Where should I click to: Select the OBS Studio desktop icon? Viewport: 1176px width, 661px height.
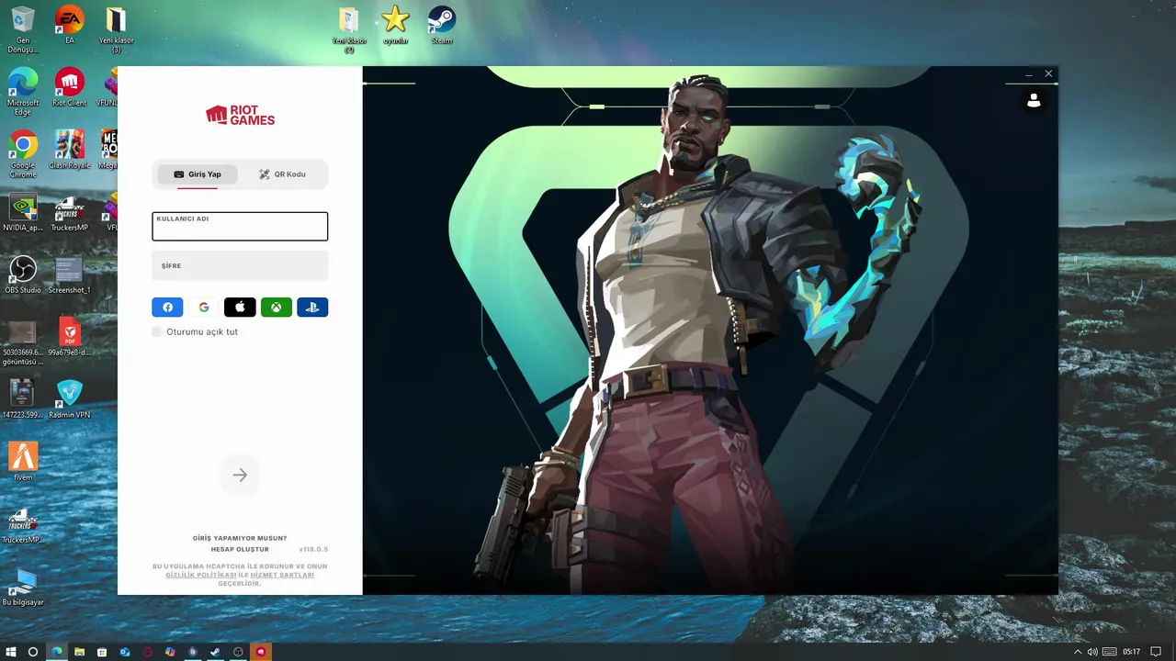[23, 274]
